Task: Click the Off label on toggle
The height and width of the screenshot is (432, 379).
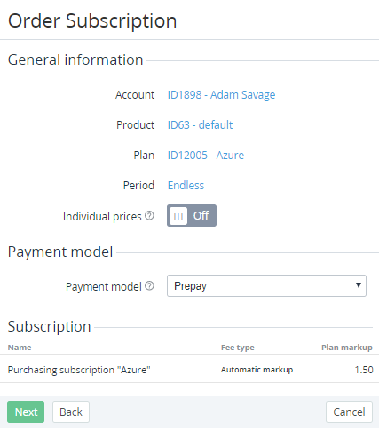Action: coord(201,215)
